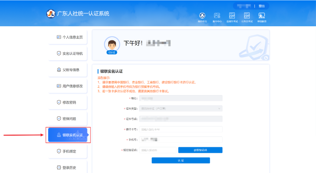
Task: Click the clock icon beside 登录历史
Action: coord(59,167)
